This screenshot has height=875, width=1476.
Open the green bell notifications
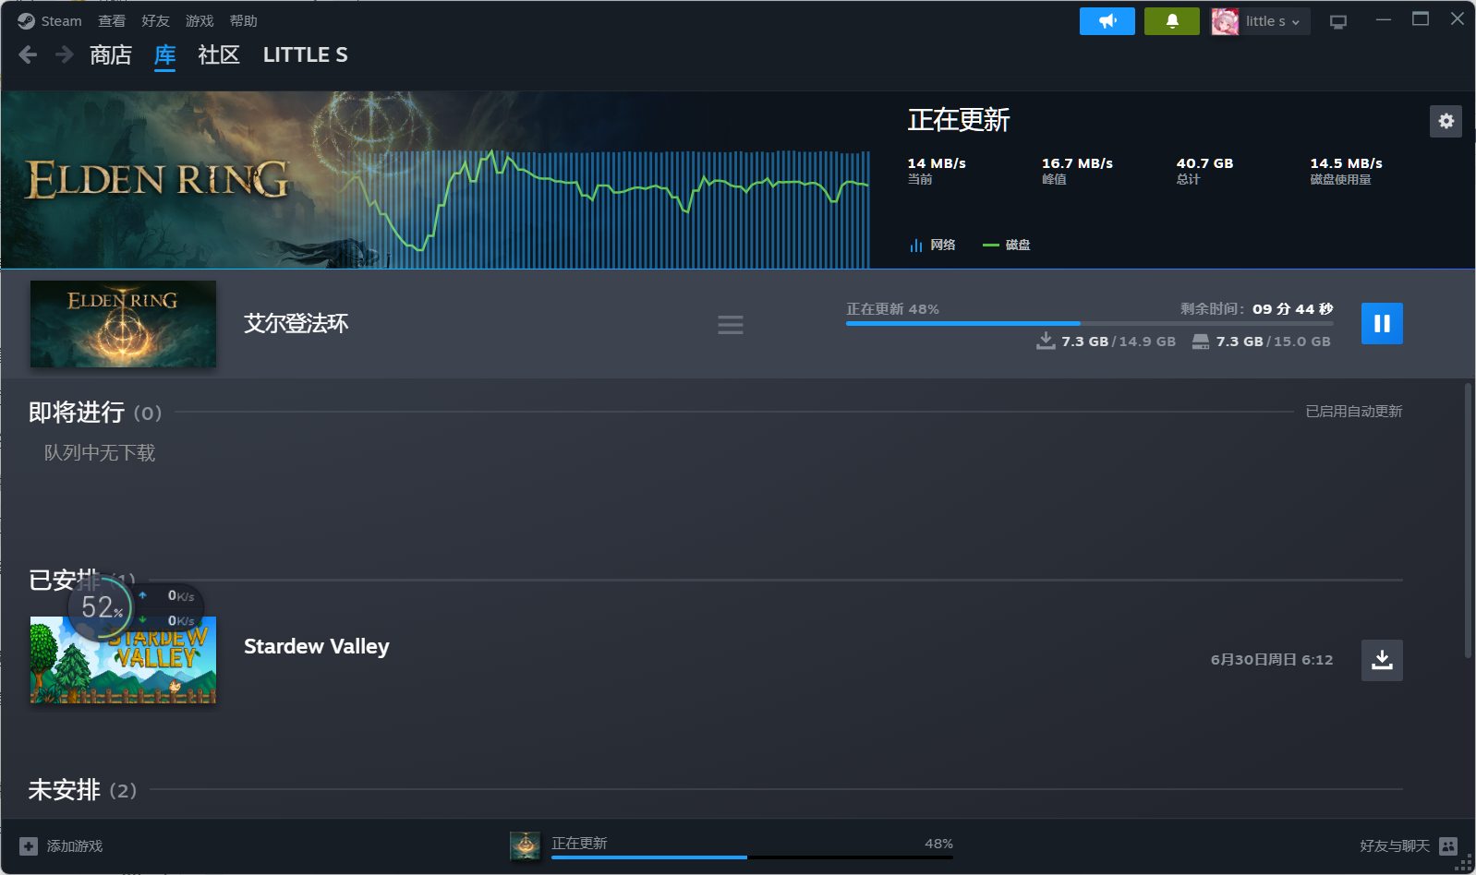click(1172, 21)
